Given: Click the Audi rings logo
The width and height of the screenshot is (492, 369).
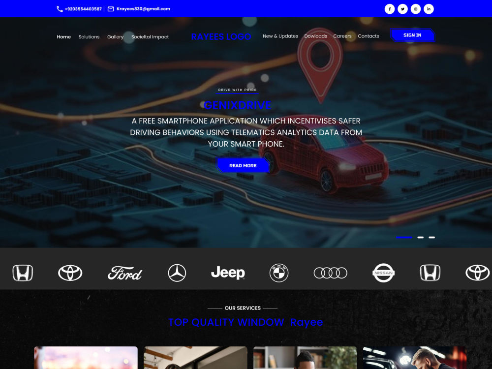Looking at the screenshot, I should 331,273.
